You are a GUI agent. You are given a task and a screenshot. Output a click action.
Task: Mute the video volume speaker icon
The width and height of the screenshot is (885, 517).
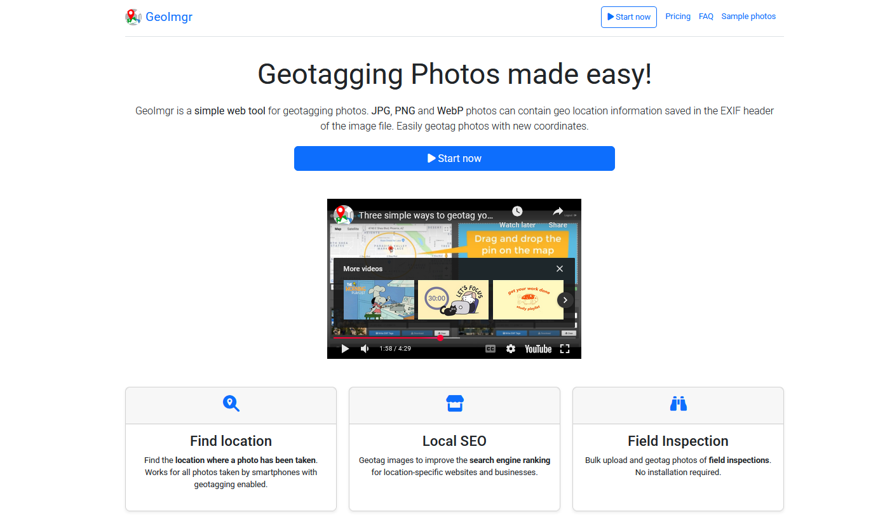[x=365, y=349]
